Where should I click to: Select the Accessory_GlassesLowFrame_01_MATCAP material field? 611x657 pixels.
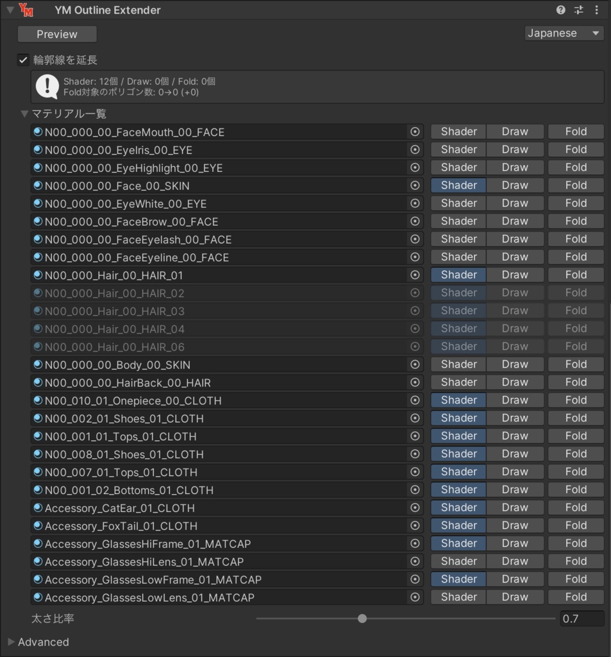click(x=227, y=579)
